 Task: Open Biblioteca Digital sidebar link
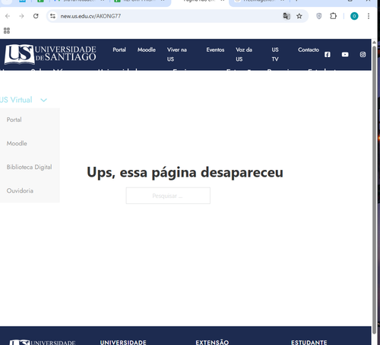(x=29, y=167)
